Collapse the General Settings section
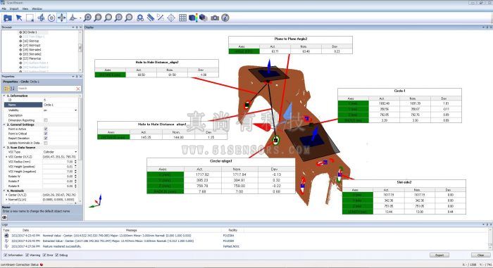Viewport: 493px width, 268px height. pos(4,125)
